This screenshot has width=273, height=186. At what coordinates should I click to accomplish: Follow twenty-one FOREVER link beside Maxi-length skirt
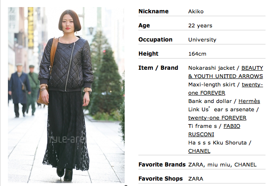[226, 89]
